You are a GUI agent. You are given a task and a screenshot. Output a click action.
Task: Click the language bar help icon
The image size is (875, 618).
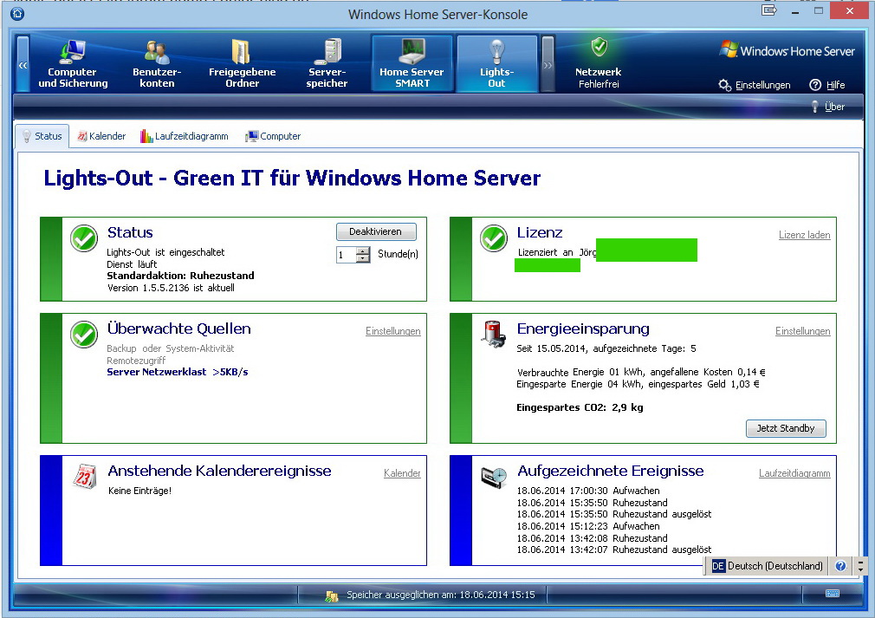[x=840, y=566]
